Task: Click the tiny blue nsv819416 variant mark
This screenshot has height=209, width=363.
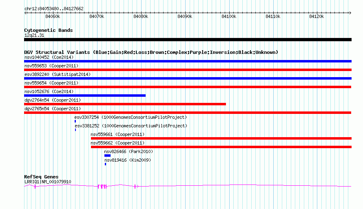Action: [106, 164]
